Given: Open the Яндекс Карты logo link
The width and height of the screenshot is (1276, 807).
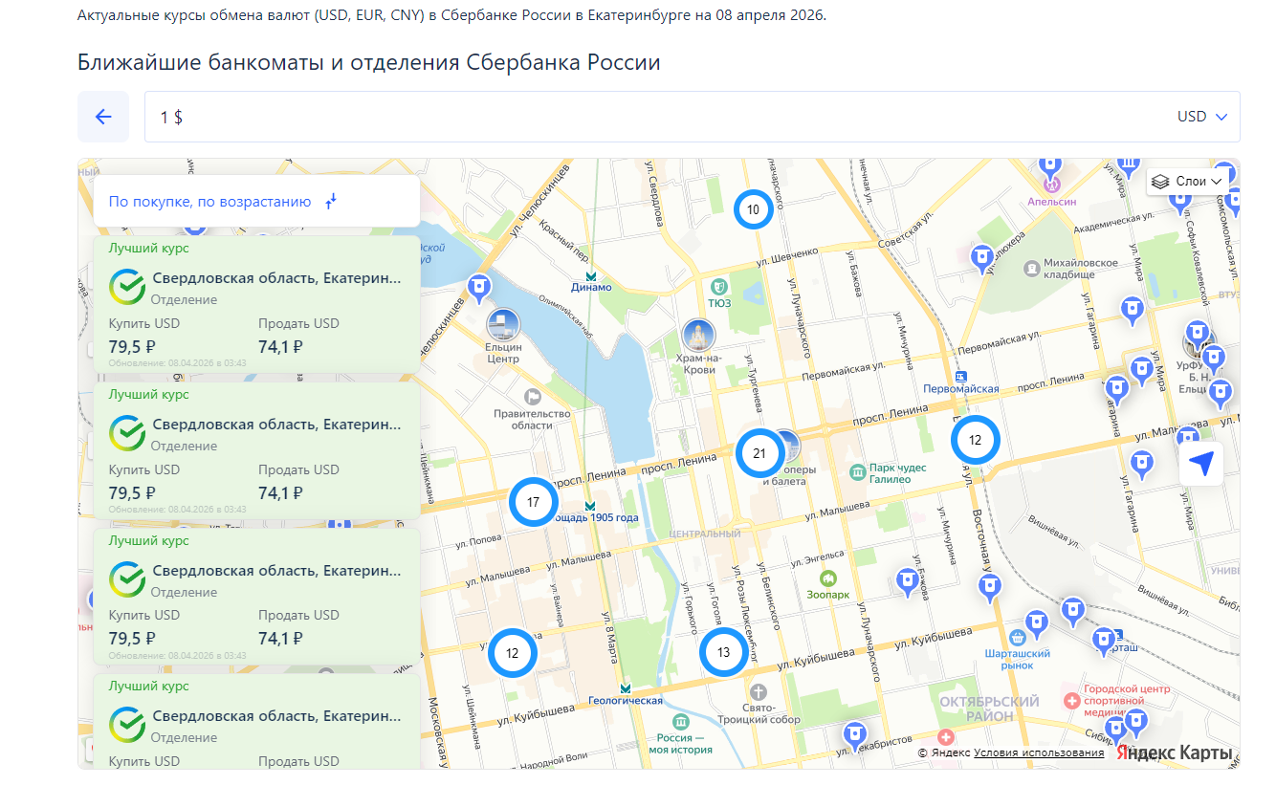Looking at the screenshot, I should [x=1174, y=752].
